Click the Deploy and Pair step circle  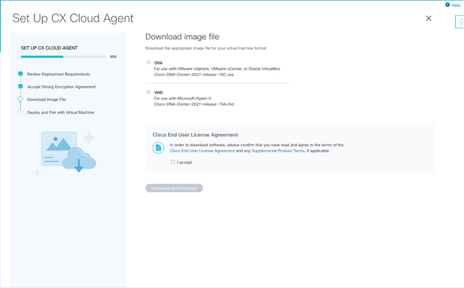(20, 112)
